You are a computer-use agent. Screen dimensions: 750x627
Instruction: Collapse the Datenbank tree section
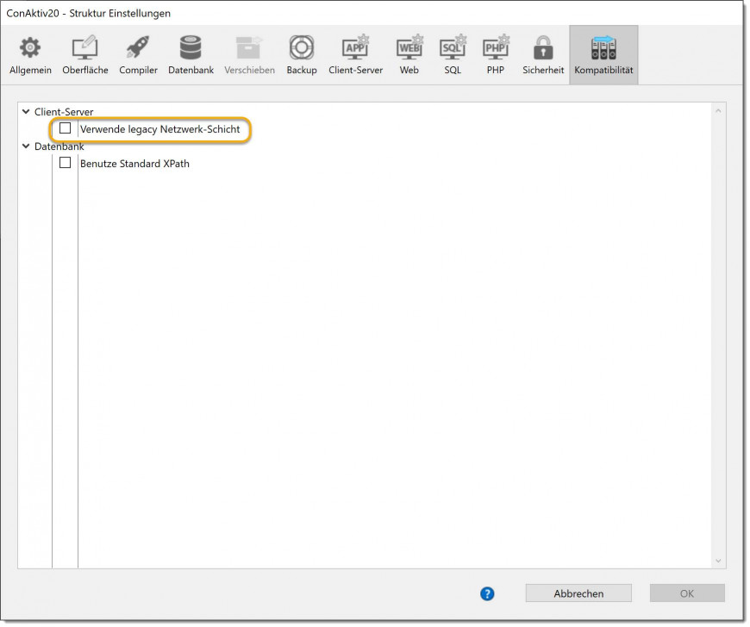tap(26, 146)
